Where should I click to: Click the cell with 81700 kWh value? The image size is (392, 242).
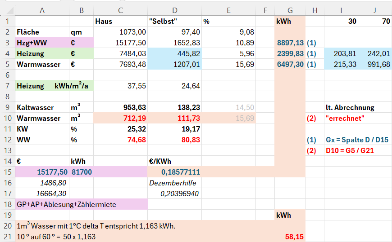pyautogui.click(x=81, y=172)
